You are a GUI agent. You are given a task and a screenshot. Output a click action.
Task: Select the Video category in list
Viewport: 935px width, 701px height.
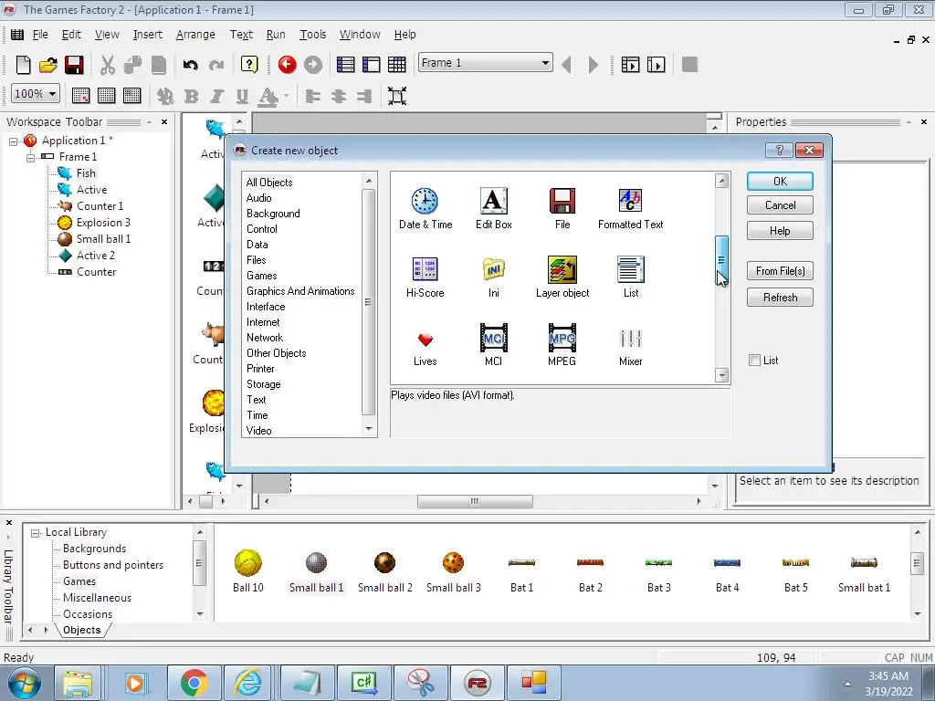[258, 431]
